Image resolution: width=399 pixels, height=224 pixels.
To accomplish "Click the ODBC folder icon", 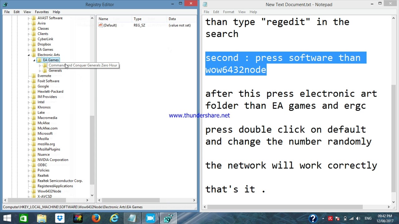I will [x=34, y=165].
